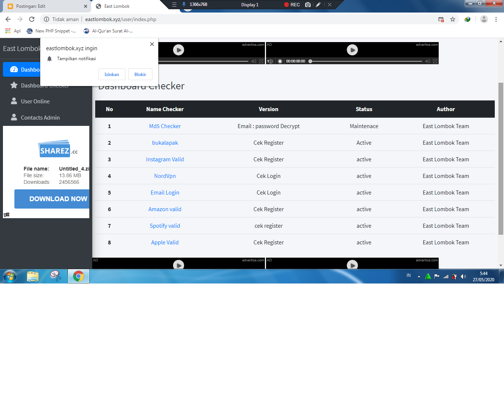Click the blocked pop-up icon in address bar
Image resolution: width=504 pixels, height=409 pixels.
click(x=441, y=19)
